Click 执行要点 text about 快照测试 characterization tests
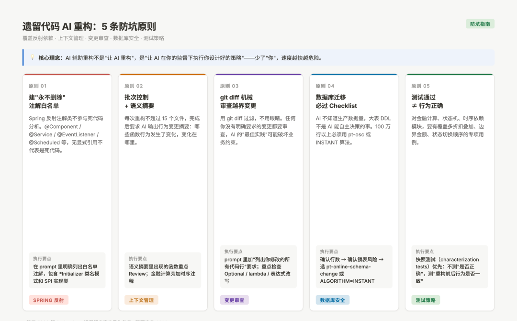Viewport: 517px width, 321px height. (448, 270)
